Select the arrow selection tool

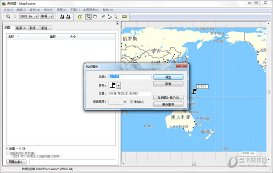point(116,17)
